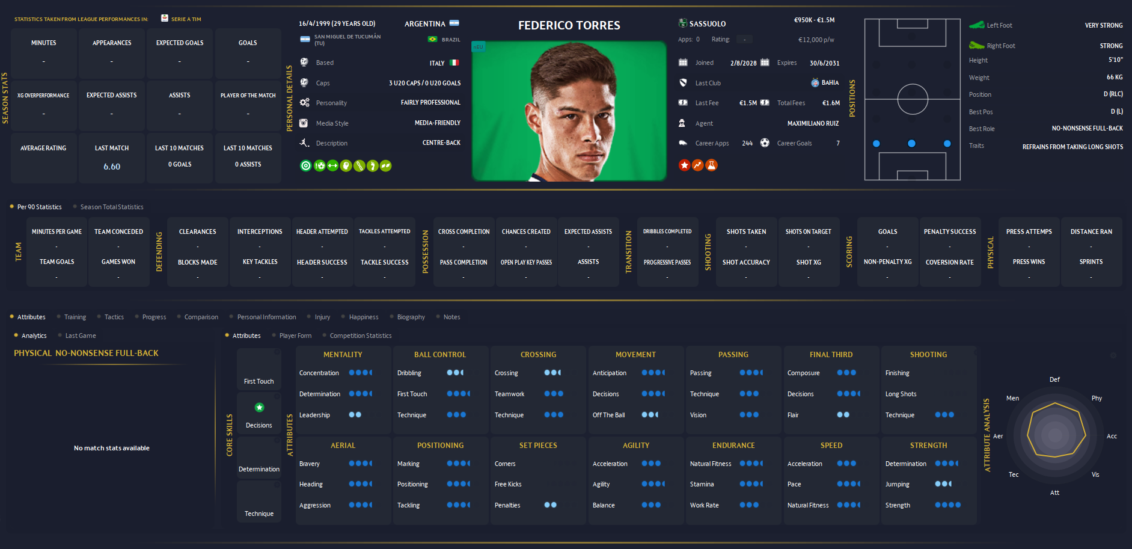Click the camera icon beside Media Style
The image size is (1132, 549).
click(304, 123)
